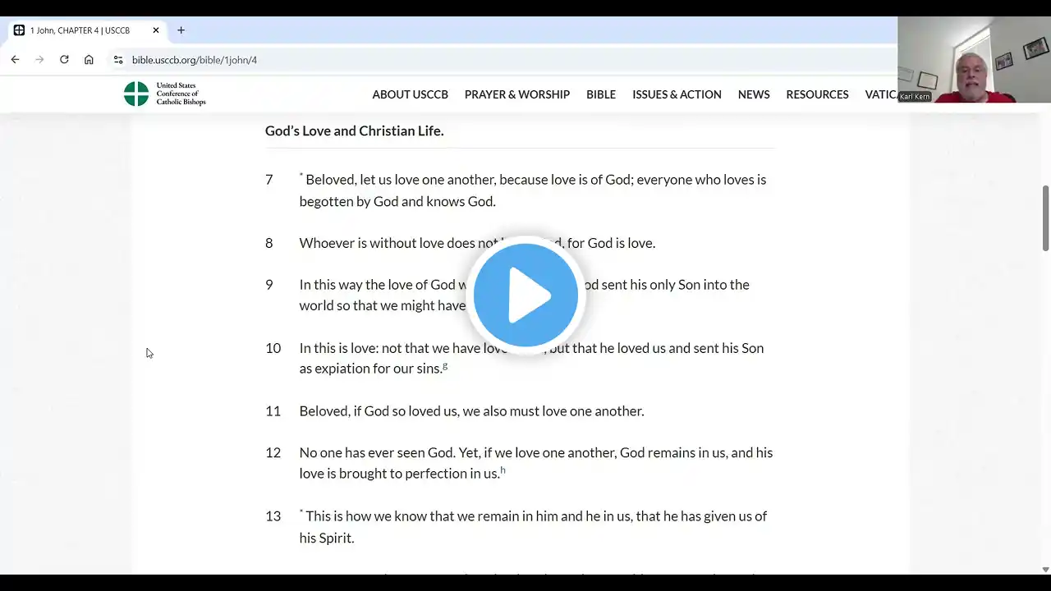The width and height of the screenshot is (1051, 591).
Task: Go to browser home icon
Action: 89,60
